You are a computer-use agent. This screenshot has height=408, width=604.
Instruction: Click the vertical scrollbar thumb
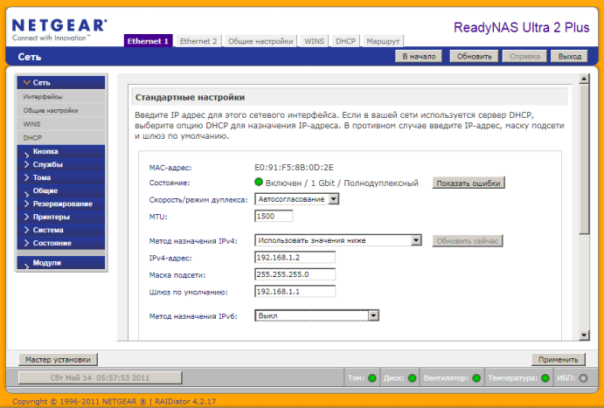[584, 159]
